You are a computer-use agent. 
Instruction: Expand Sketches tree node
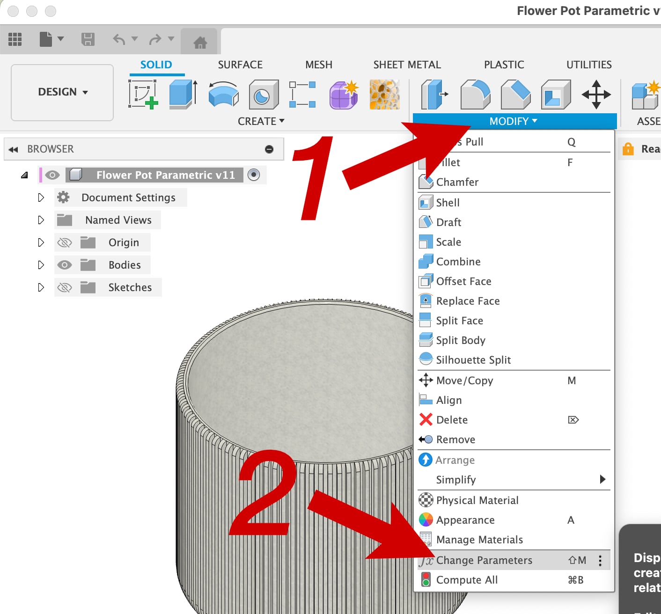pyautogui.click(x=41, y=287)
